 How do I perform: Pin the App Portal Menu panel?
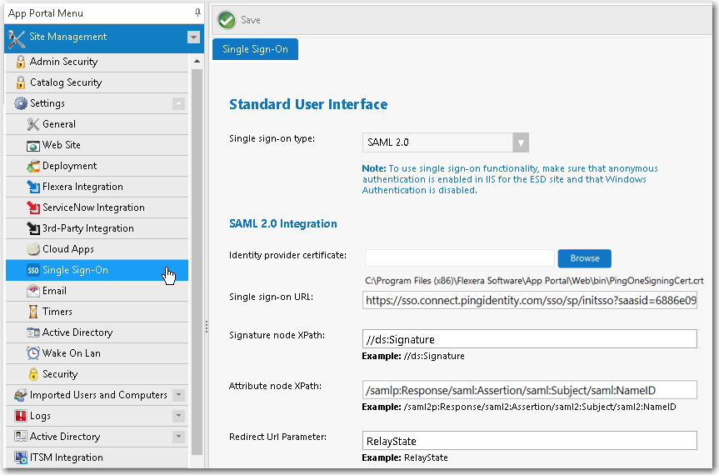[x=197, y=13]
